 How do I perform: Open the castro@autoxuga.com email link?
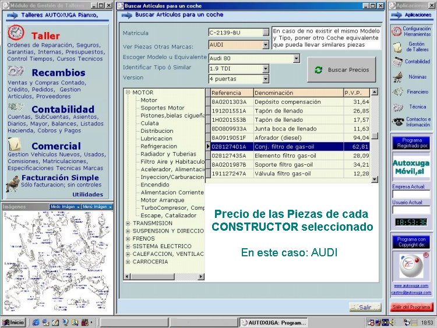coord(411,292)
